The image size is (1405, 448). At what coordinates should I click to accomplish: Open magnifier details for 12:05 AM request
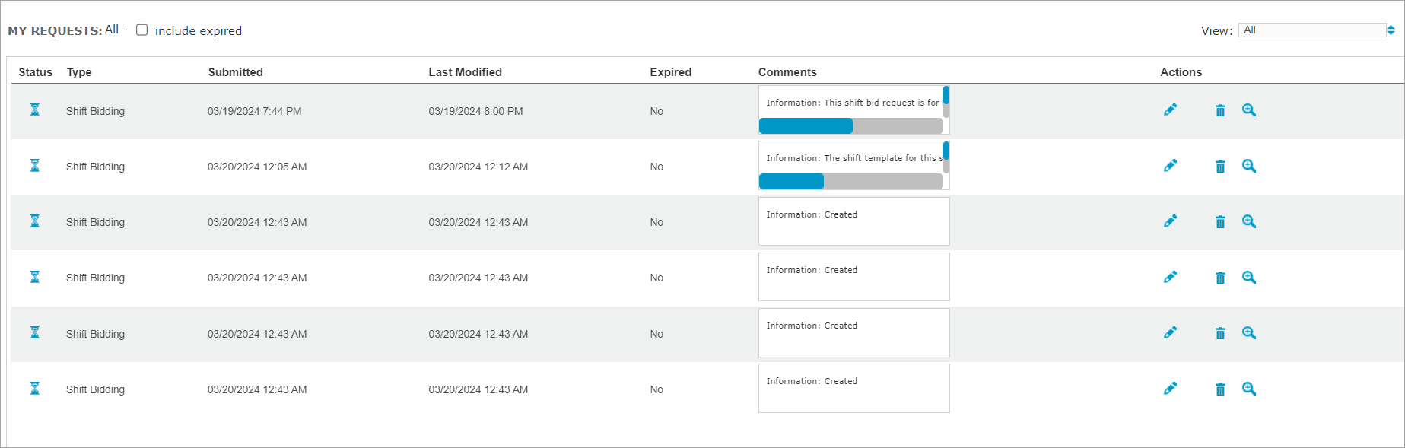[1248, 166]
